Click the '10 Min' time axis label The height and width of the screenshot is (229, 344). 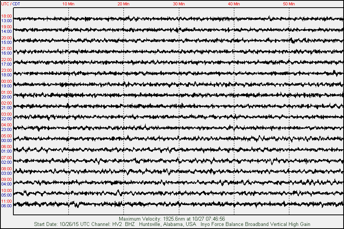(68, 4)
